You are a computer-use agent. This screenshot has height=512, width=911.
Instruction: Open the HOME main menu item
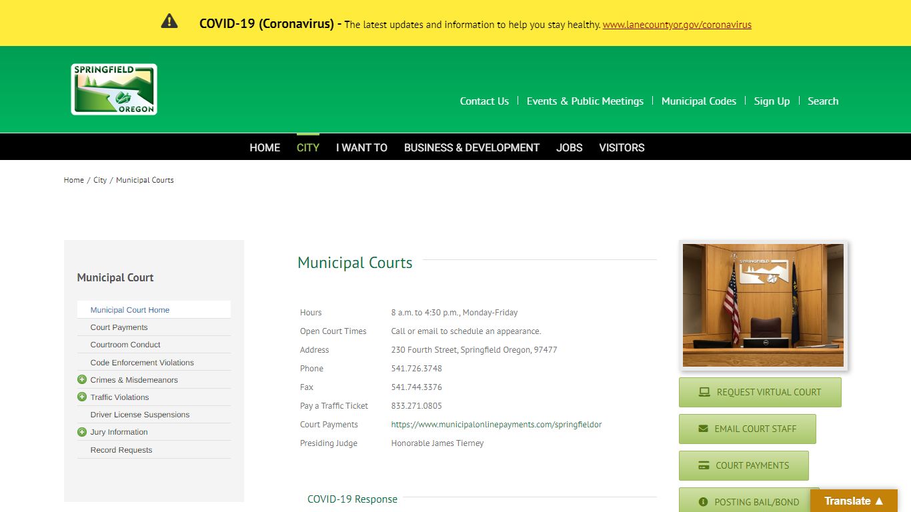pos(265,147)
